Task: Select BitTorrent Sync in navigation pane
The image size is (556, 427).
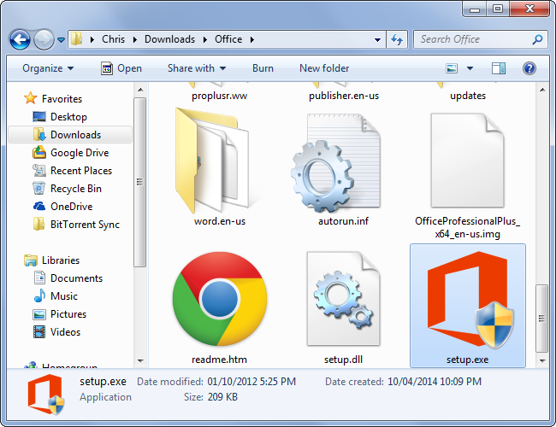Action: [x=85, y=225]
